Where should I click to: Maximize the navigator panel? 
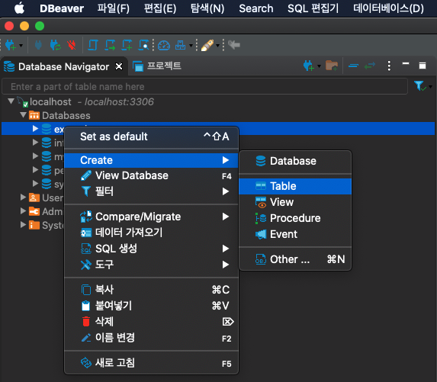pyautogui.click(x=423, y=66)
